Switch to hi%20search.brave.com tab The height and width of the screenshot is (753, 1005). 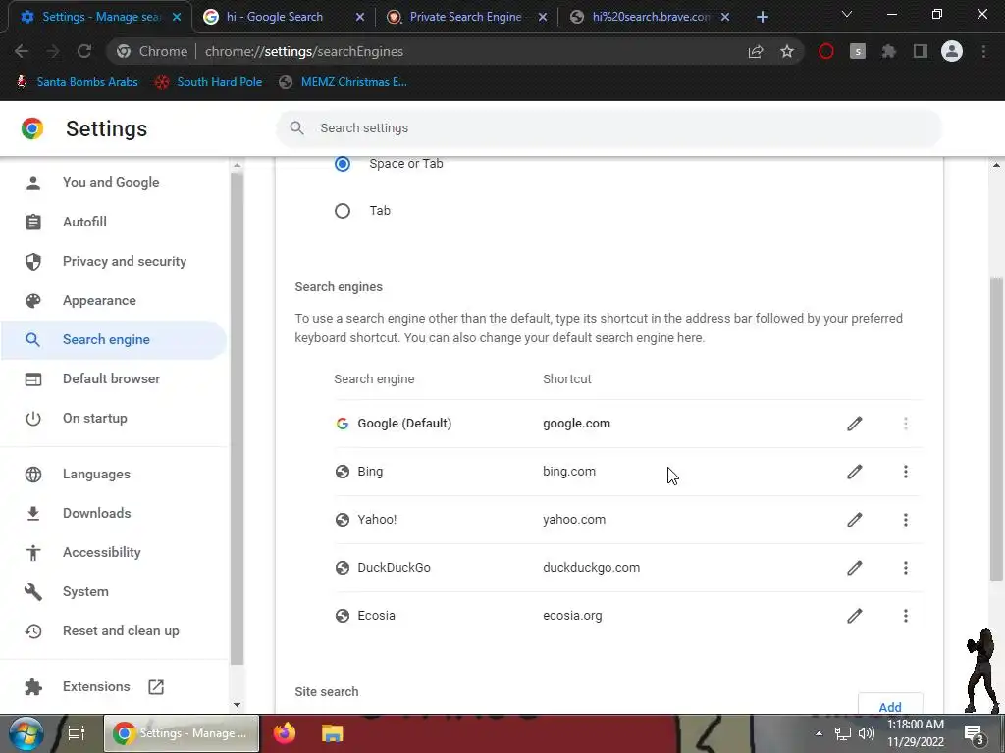[x=650, y=17]
